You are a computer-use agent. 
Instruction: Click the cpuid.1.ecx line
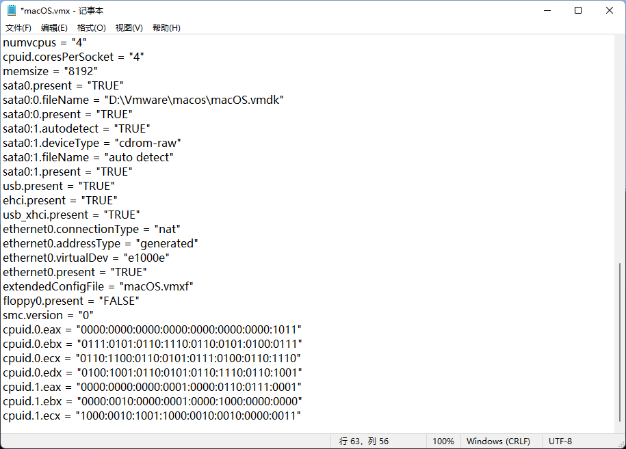[x=152, y=416]
